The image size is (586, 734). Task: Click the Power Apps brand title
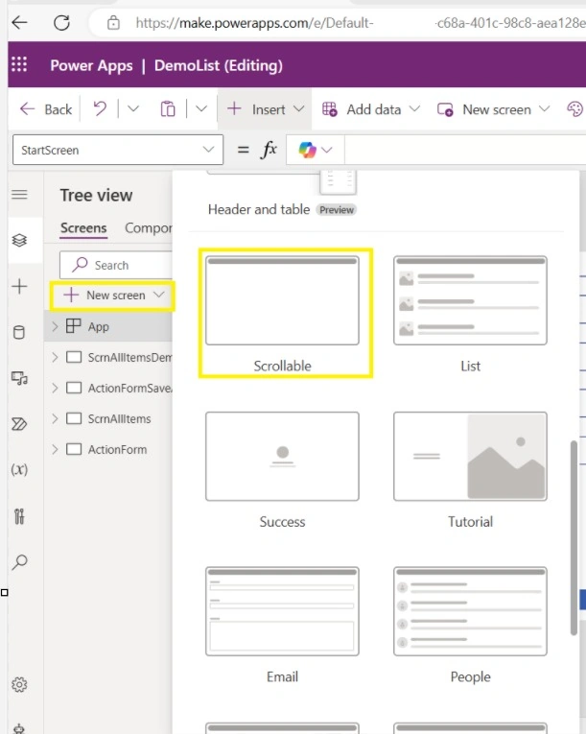(91, 65)
